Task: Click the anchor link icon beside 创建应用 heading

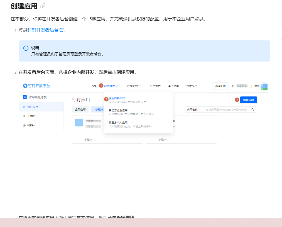Action: click(43, 6)
